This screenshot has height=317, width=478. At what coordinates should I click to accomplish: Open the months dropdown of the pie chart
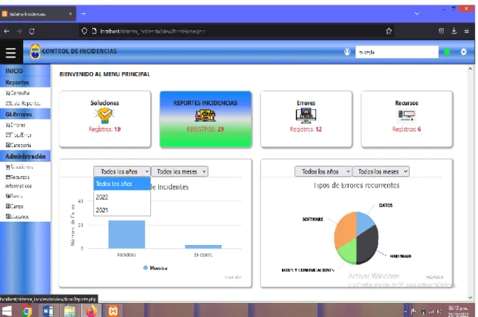380,171
